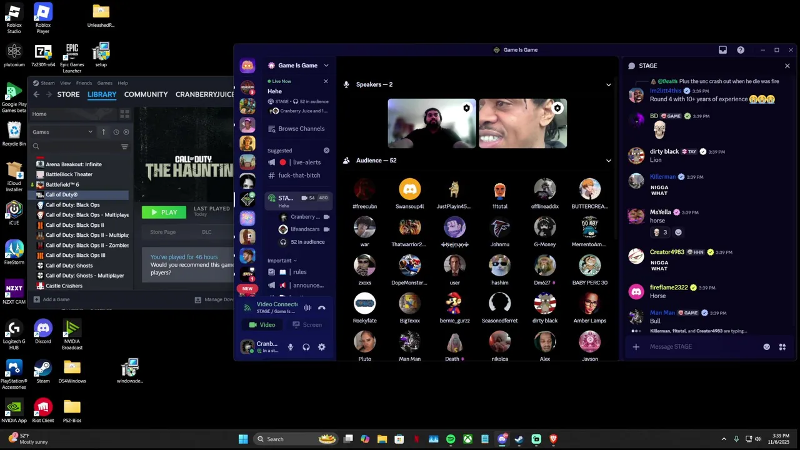Open Discord help icon in title bar
800x450 pixels.
(x=741, y=50)
